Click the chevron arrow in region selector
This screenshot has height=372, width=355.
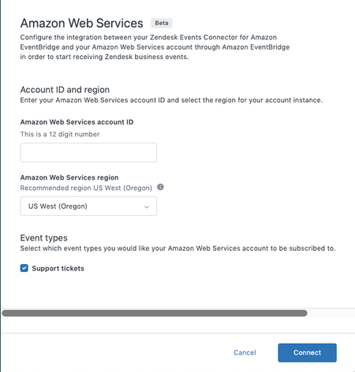(x=147, y=206)
